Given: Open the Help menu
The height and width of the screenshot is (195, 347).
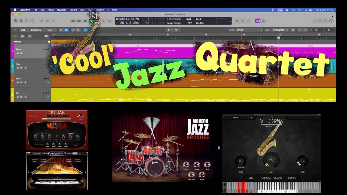Looking at the screenshot, I should [114, 10].
